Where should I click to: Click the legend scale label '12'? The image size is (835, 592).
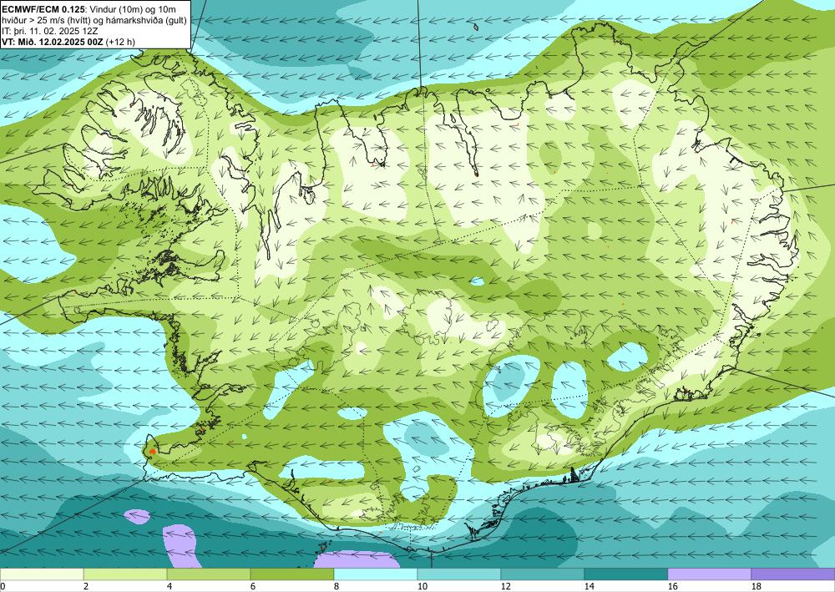[x=505, y=586]
